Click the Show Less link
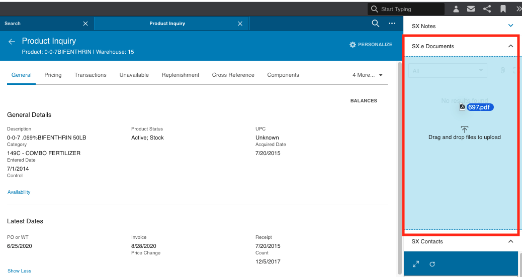This screenshot has width=522, height=277. point(19,270)
